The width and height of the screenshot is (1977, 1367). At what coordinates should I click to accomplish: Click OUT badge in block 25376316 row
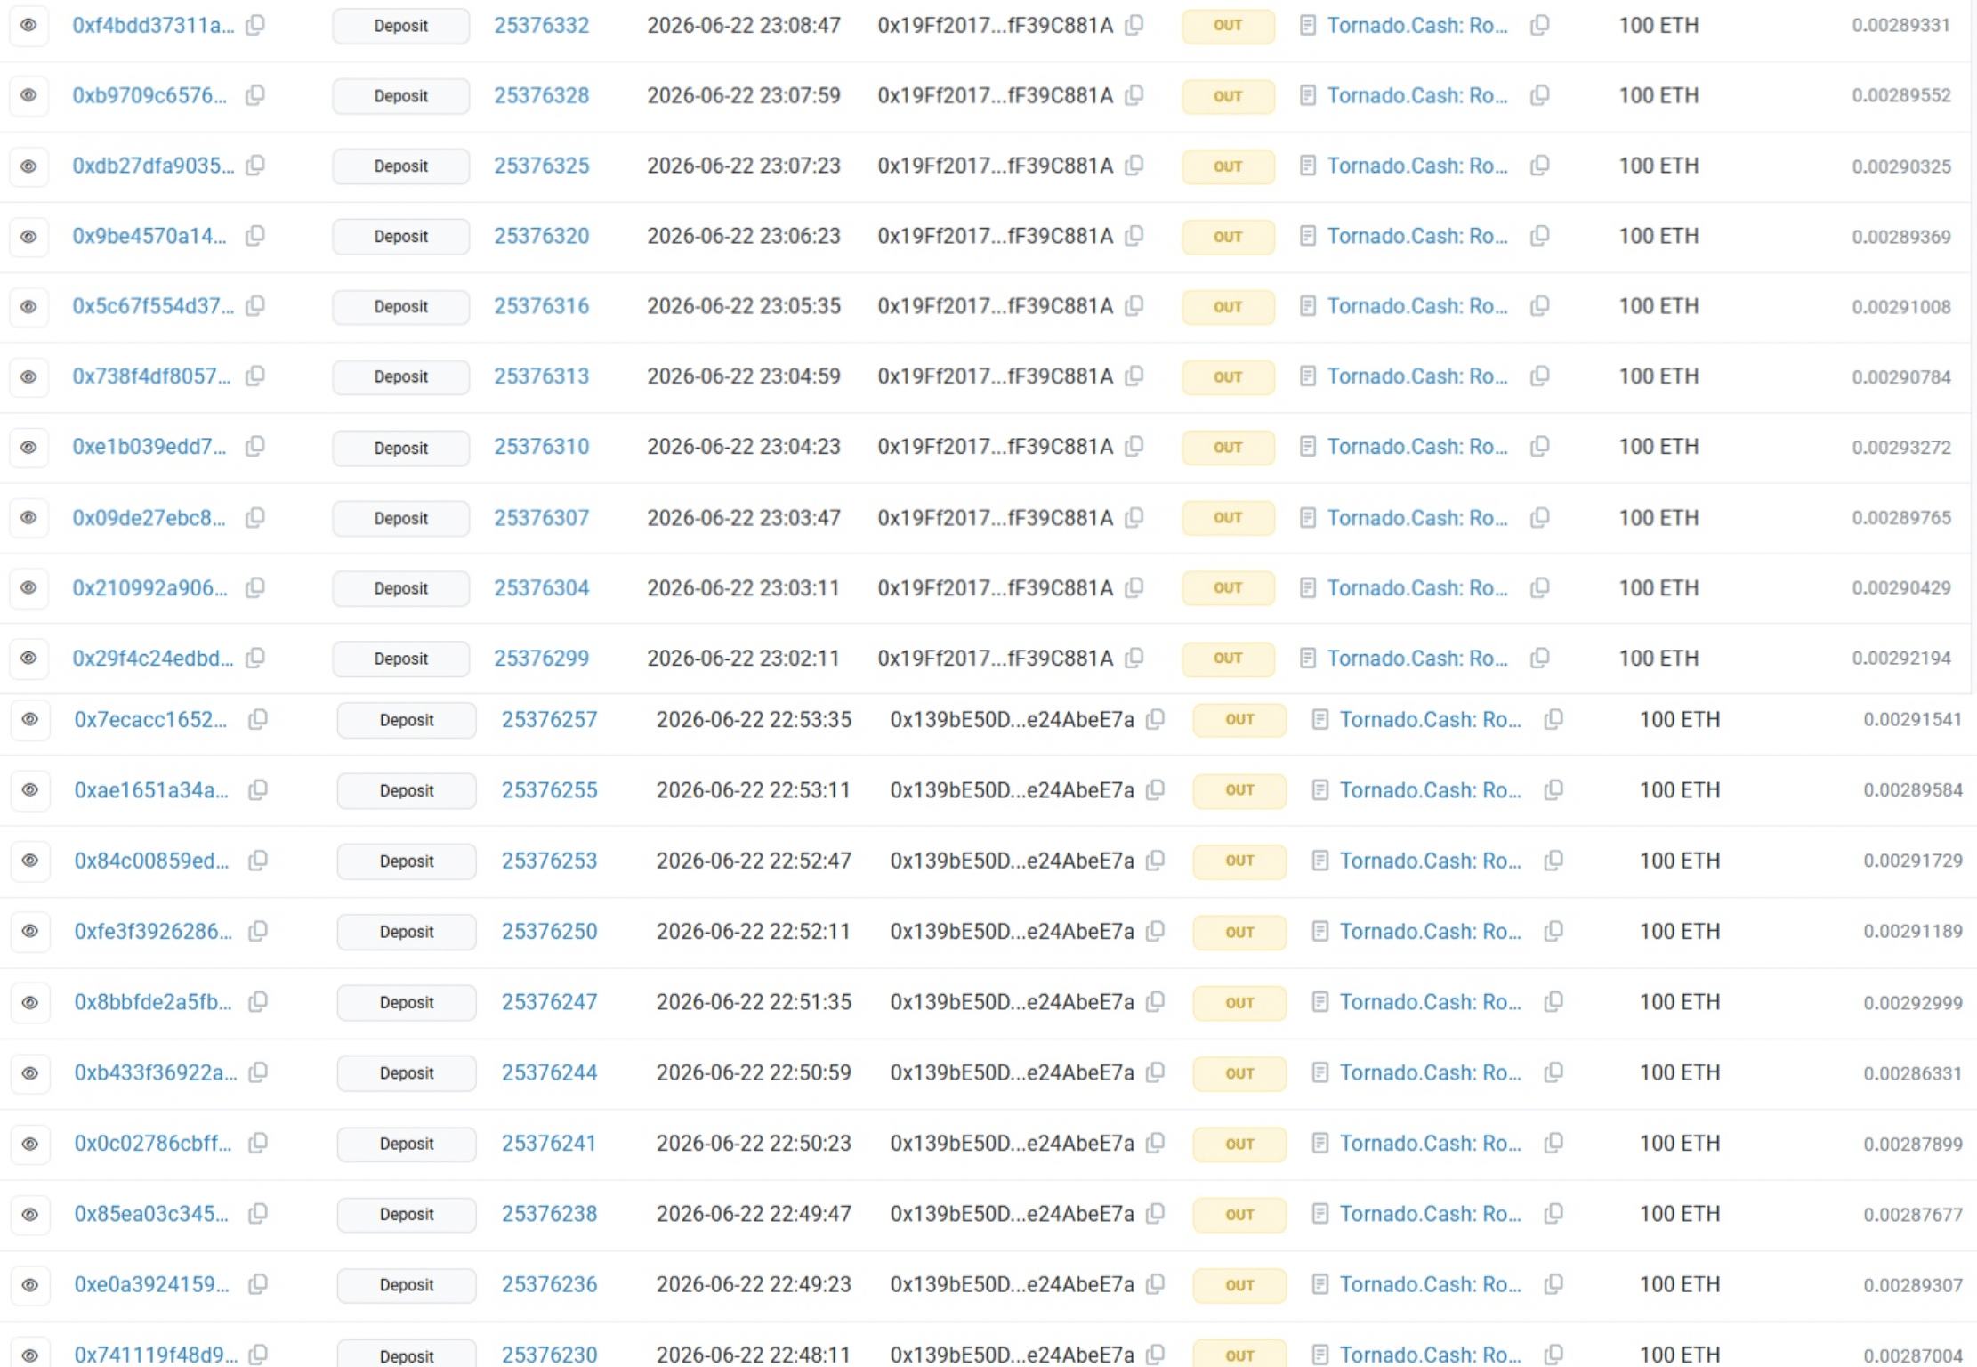coord(1228,306)
